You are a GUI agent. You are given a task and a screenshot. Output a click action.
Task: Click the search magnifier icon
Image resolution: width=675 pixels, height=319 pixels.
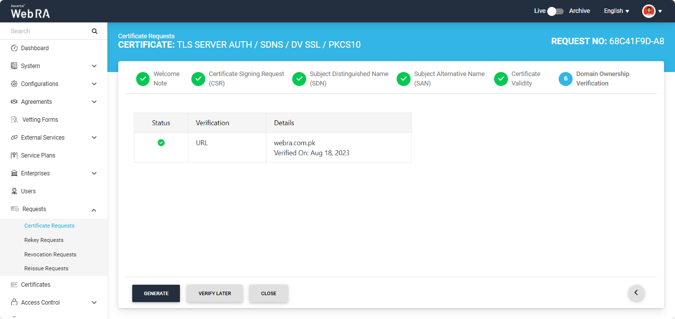(x=94, y=31)
